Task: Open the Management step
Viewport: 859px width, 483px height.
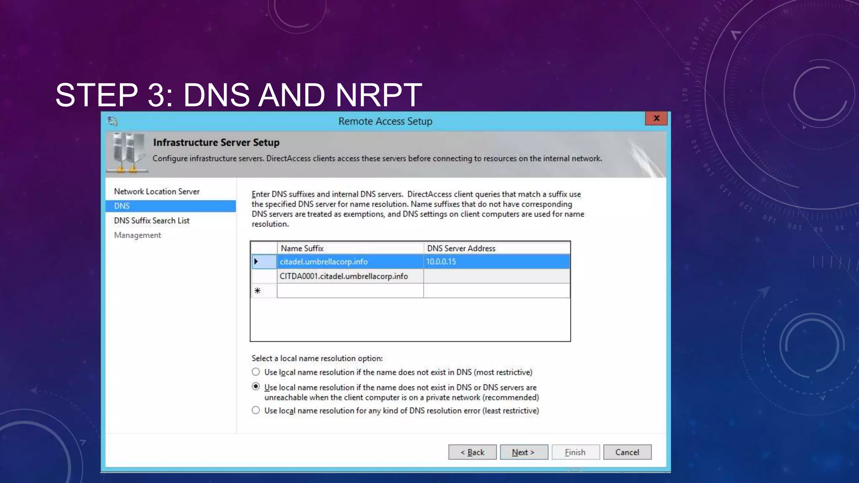Action: pyautogui.click(x=138, y=235)
